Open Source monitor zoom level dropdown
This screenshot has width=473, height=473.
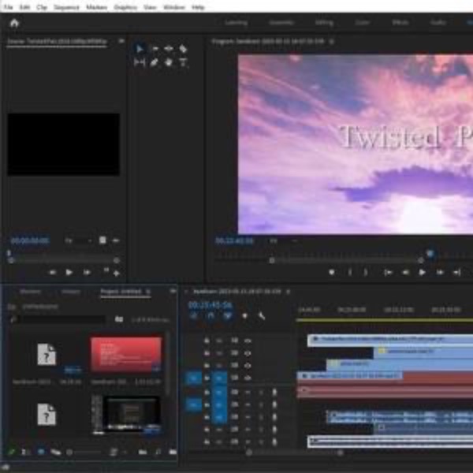point(78,240)
